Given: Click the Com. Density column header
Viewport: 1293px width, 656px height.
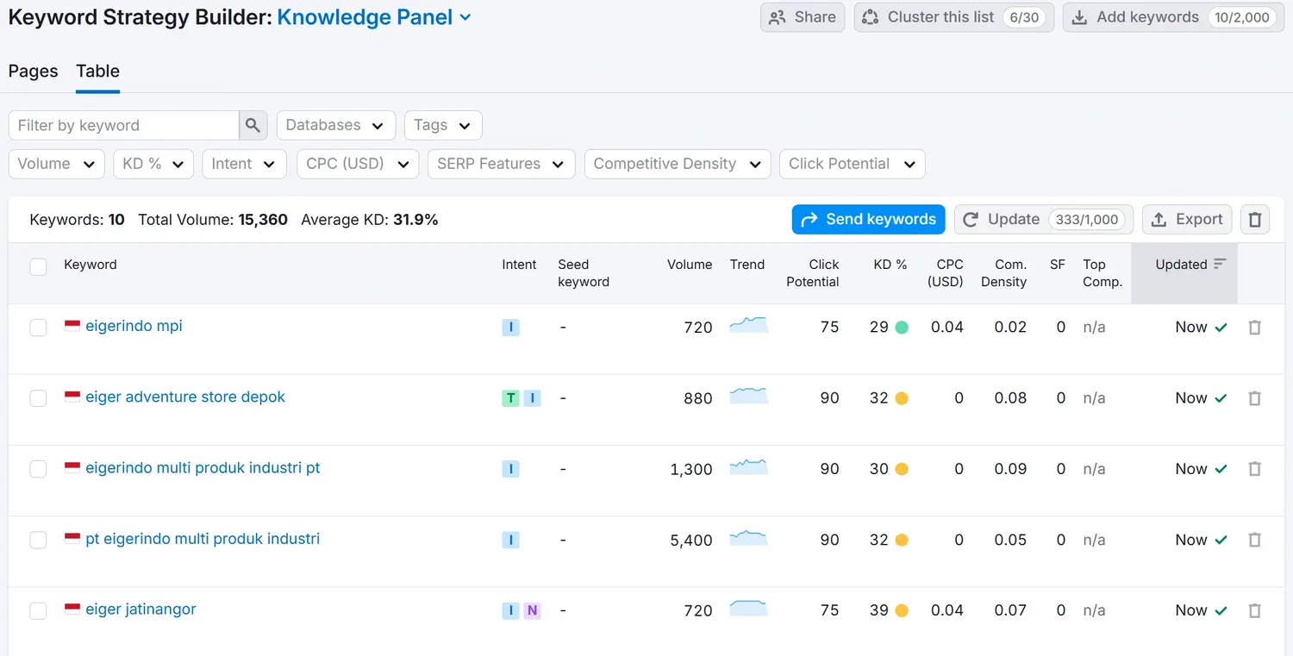Looking at the screenshot, I should (1003, 273).
